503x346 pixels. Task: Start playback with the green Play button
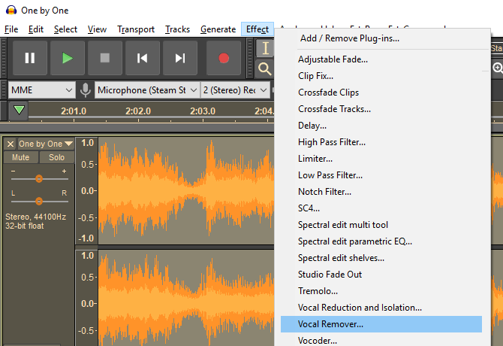point(68,58)
